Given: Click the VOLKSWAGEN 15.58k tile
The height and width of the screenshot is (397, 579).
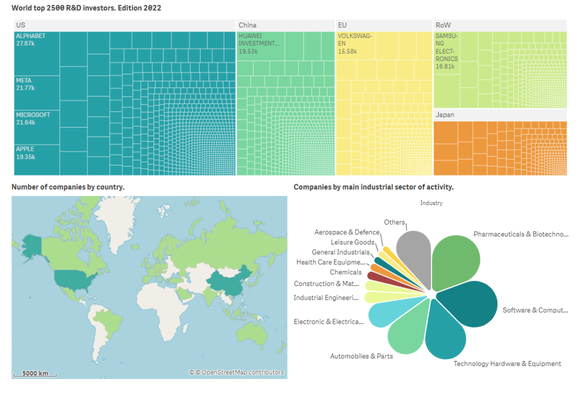Looking at the screenshot, I should [x=355, y=46].
